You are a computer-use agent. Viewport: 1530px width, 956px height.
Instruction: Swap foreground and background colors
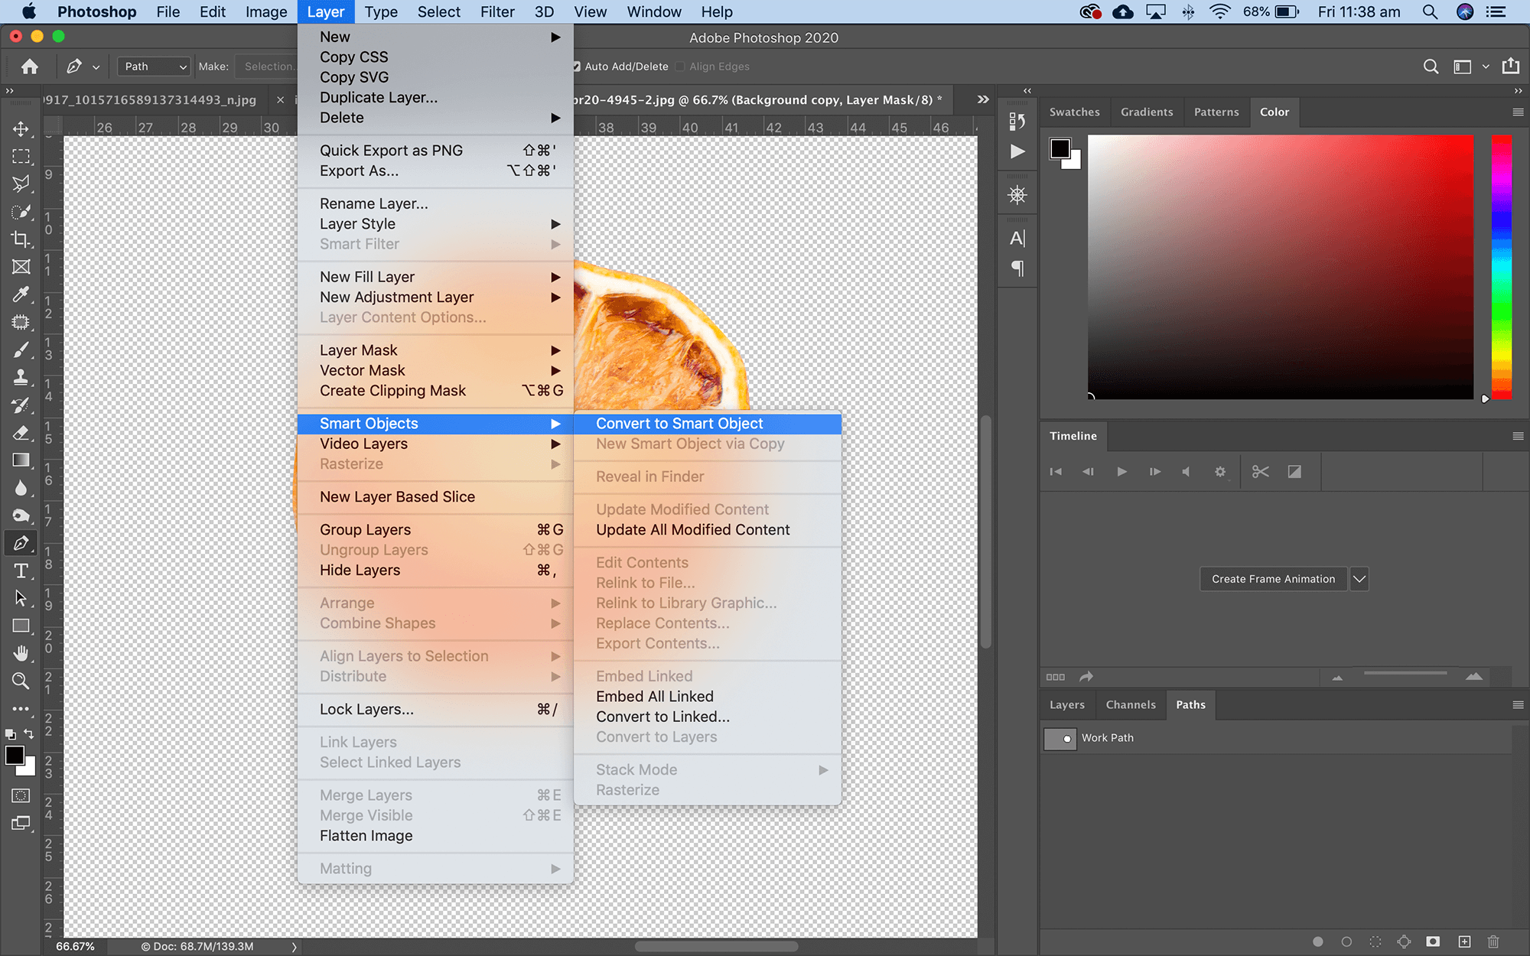pos(29,733)
